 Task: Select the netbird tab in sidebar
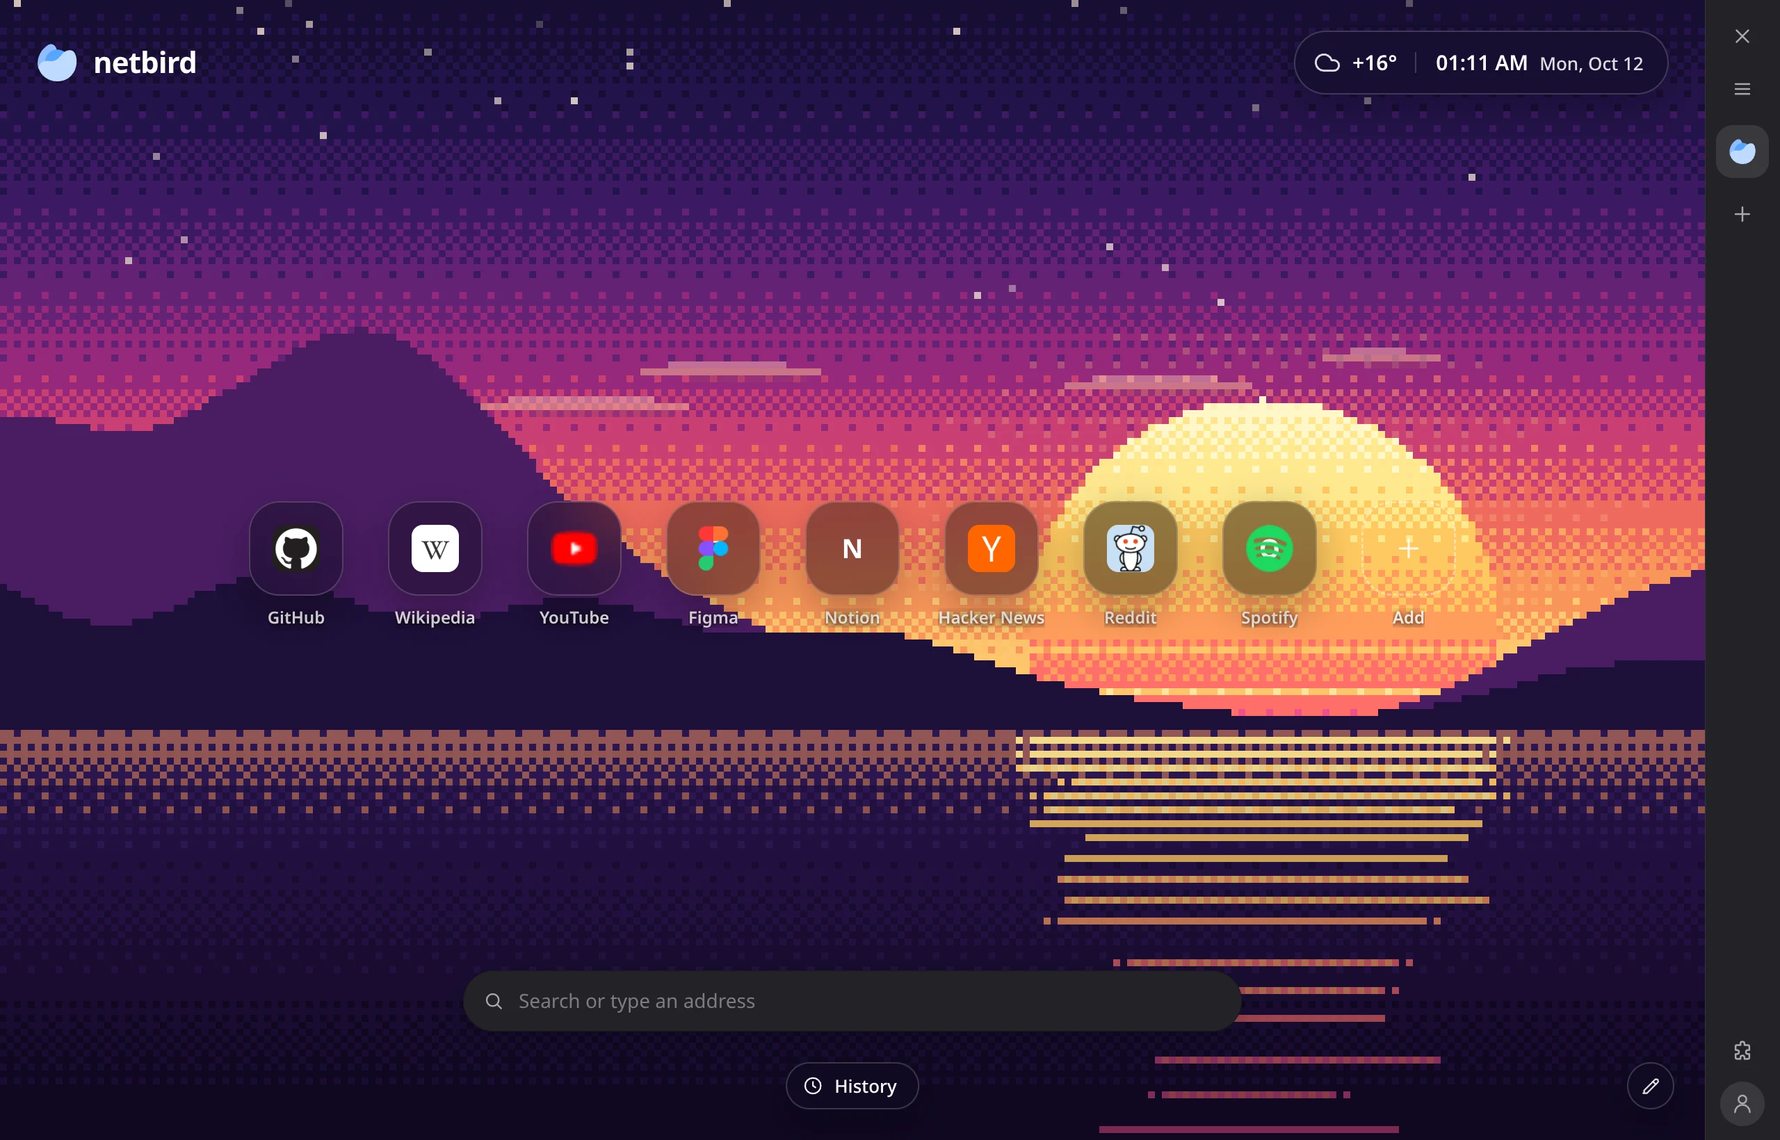tap(1742, 151)
